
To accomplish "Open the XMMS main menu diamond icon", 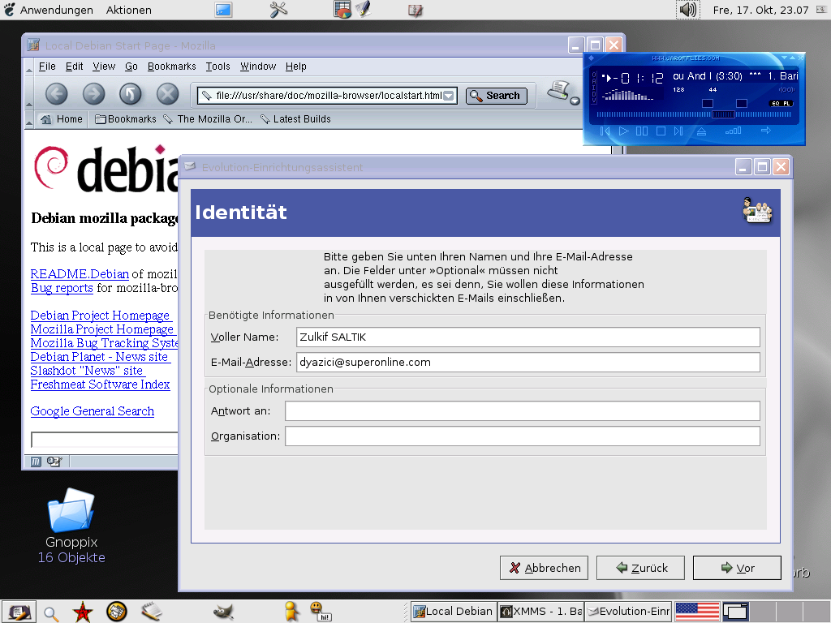I will pyautogui.click(x=592, y=58).
